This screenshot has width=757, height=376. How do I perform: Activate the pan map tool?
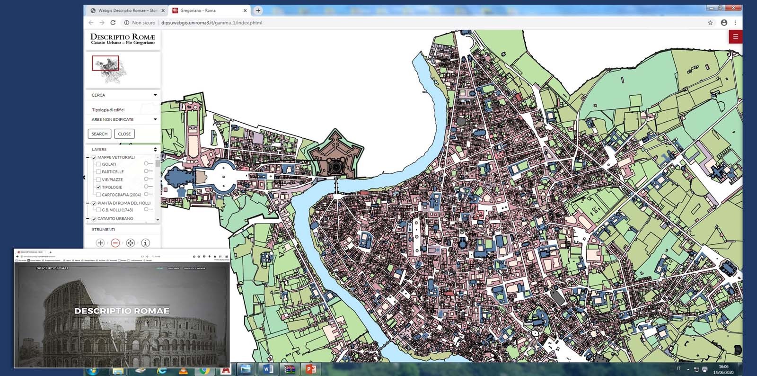click(x=130, y=243)
